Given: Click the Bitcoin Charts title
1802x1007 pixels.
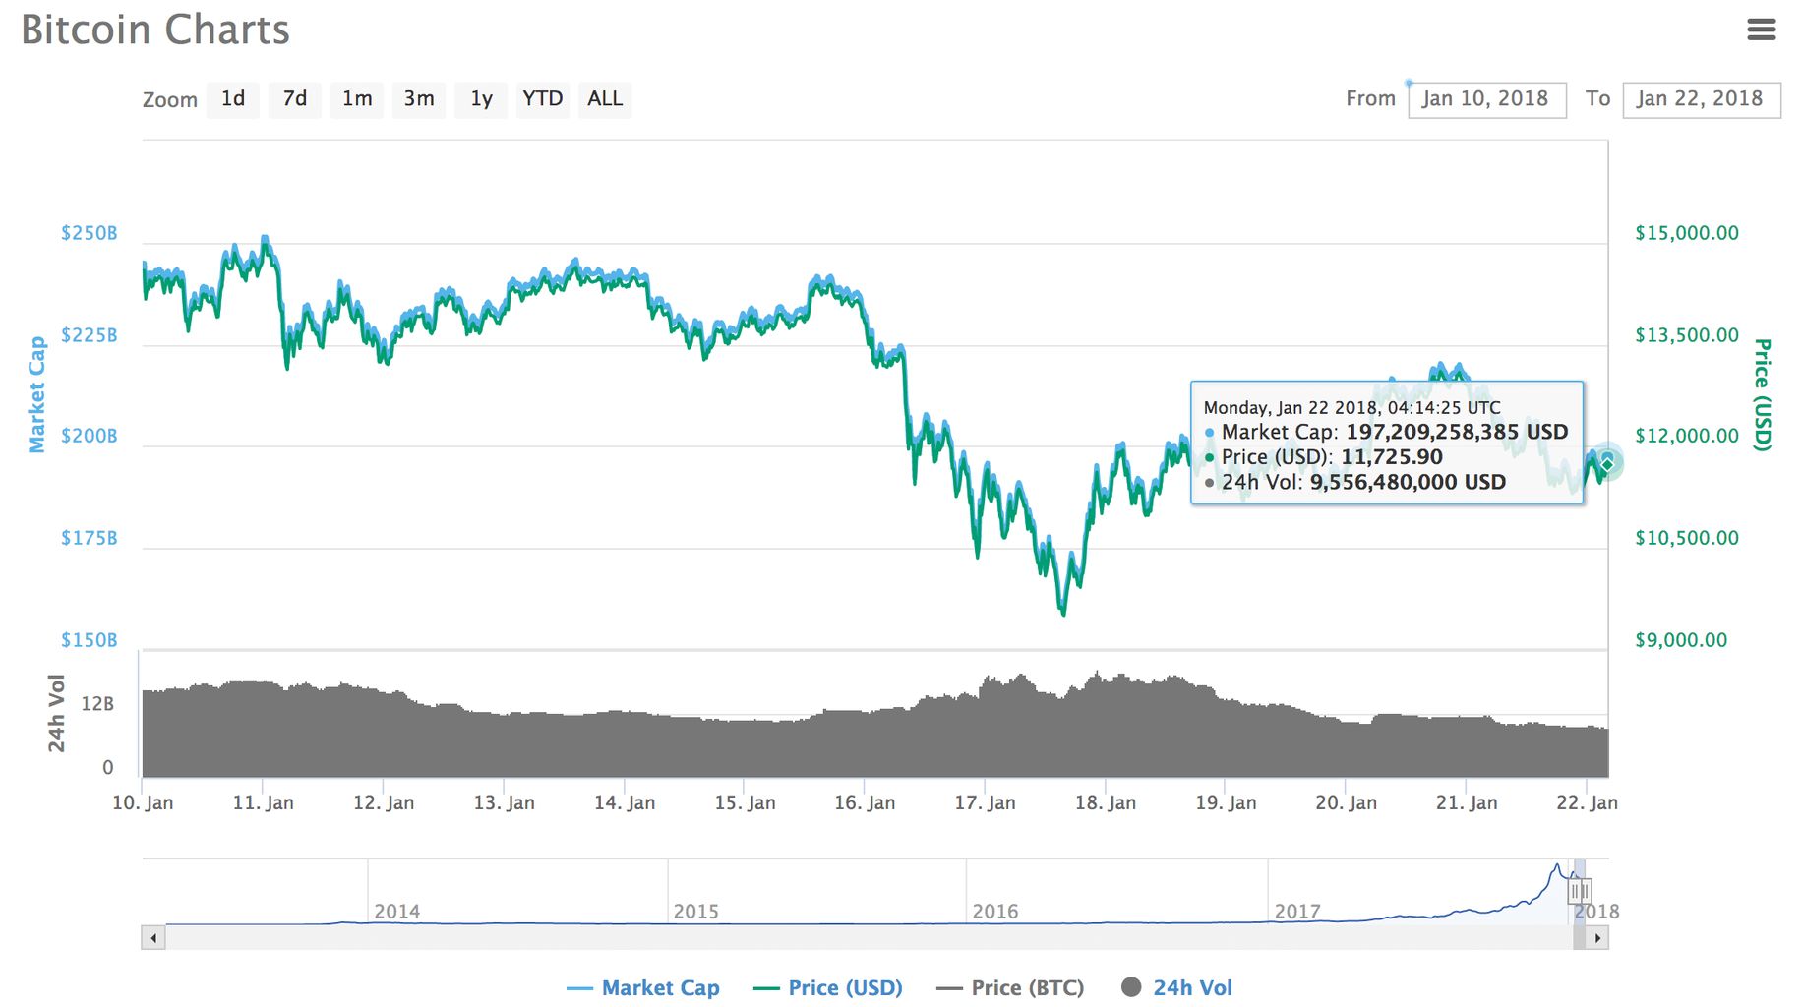Looking at the screenshot, I should pyautogui.click(x=155, y=30).
